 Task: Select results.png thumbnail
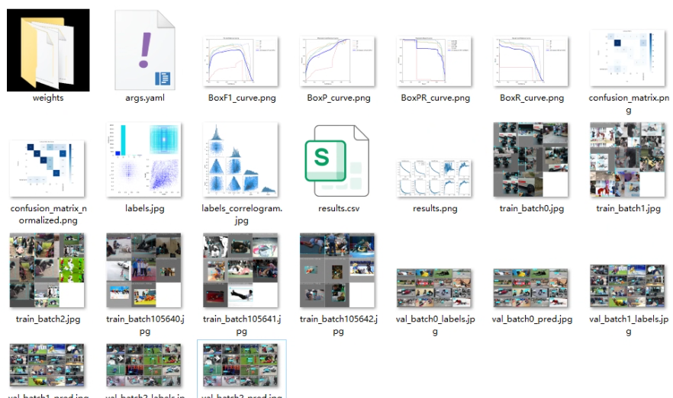[x=434, y=178]
